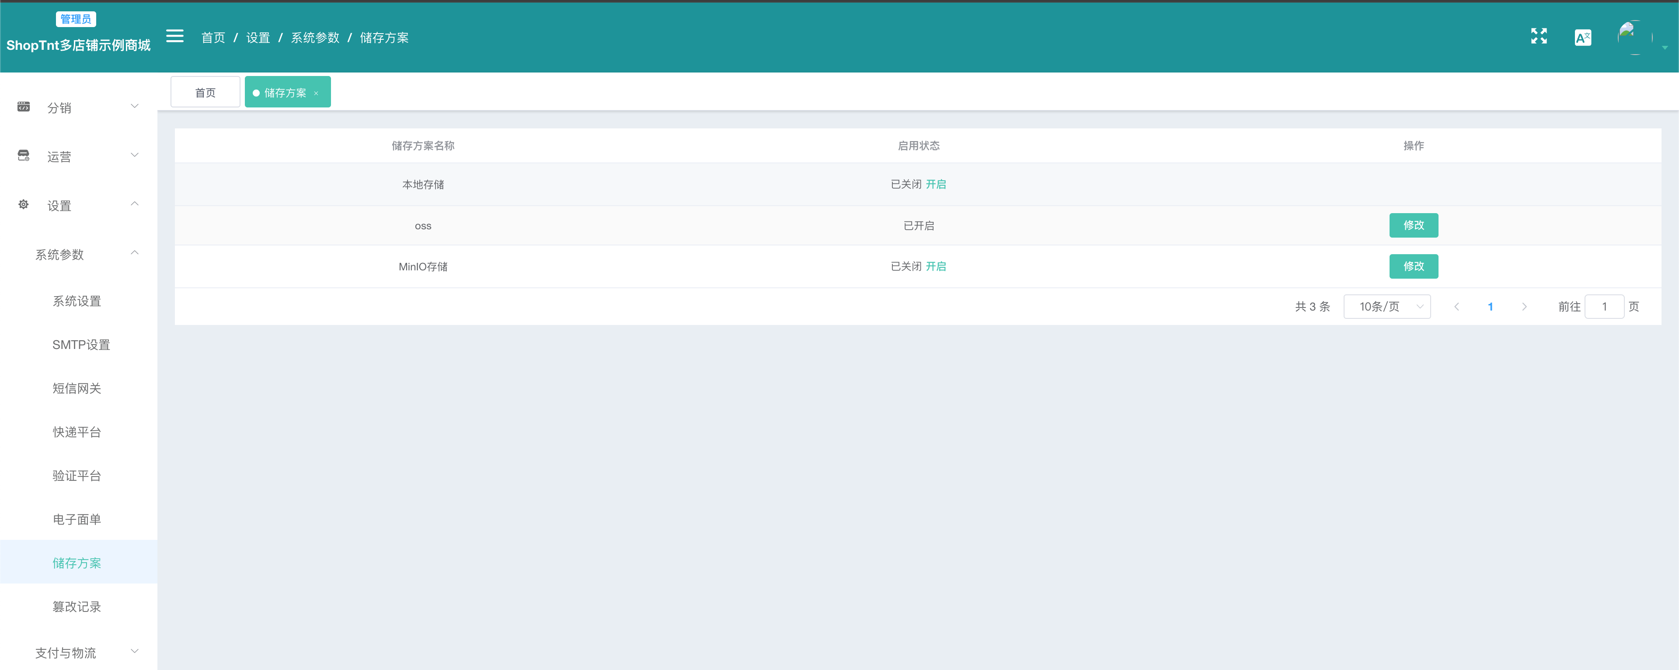The width and height of the screenshot is (1679, 670).
Task: Collapse the 系统参数 submenu chevron
Action: [x=134, y=252]
